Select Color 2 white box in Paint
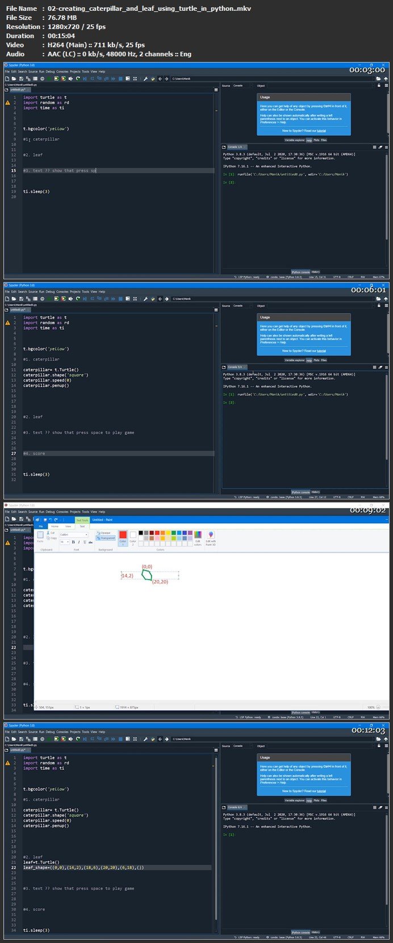Screen dimensions: 393x943 point(133,538)
